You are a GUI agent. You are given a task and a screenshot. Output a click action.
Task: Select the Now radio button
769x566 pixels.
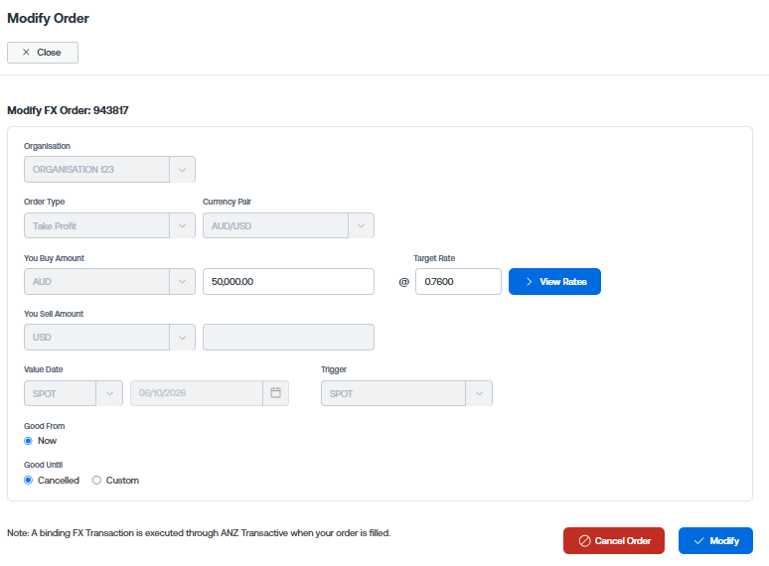[x=29, y=441]
